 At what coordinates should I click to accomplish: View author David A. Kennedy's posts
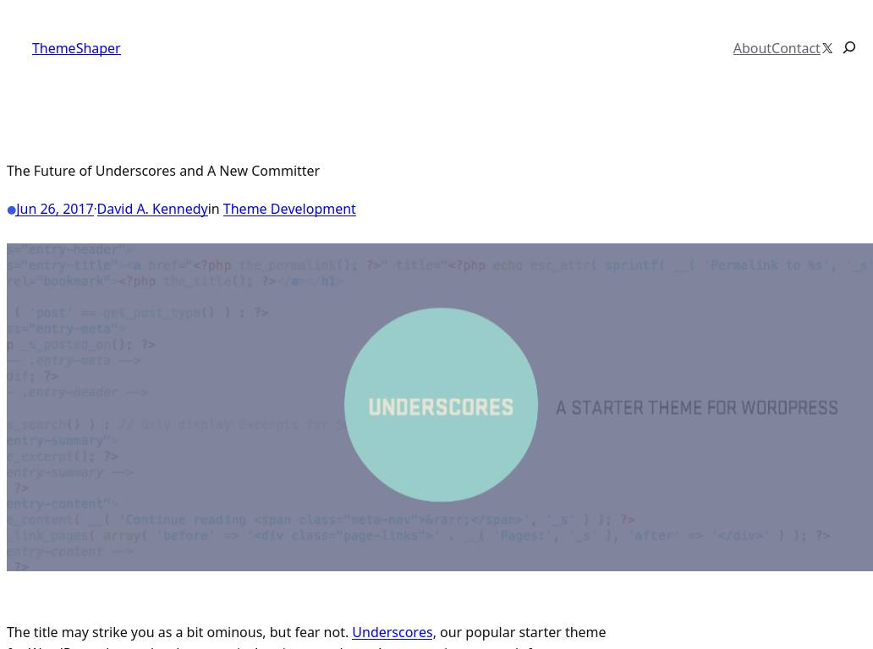(152, 209)
